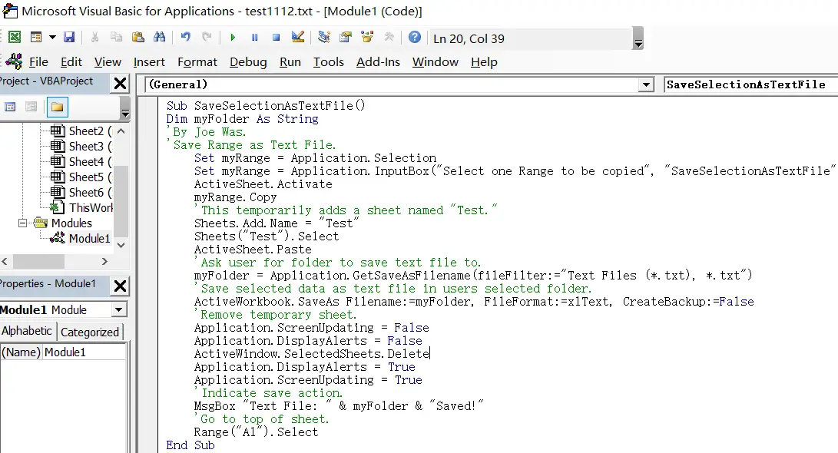Image resolution: width=838 pixels, height=453 pixels.
Task: Click the toolbar options overflow arrow
Action: [638, 38]
